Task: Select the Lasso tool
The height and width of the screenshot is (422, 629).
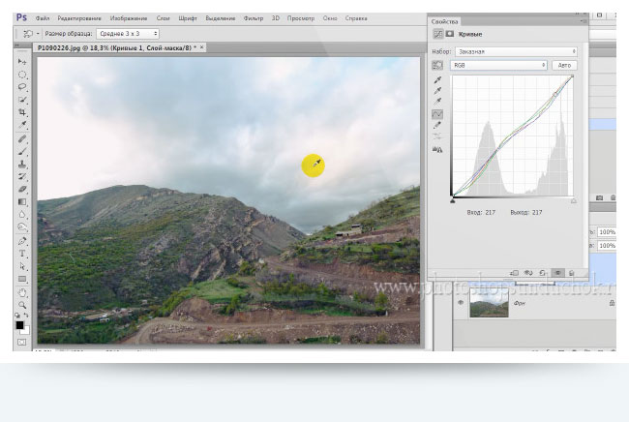Action: click(22, 87)
